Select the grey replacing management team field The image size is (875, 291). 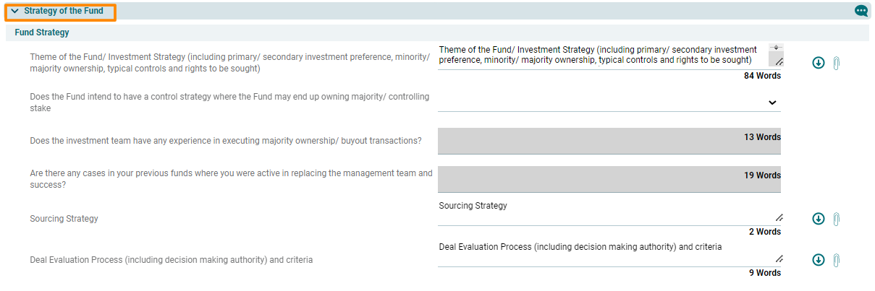pos(608,179)
